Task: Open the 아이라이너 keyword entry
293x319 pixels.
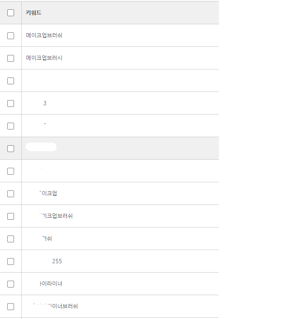Action: 51,284
